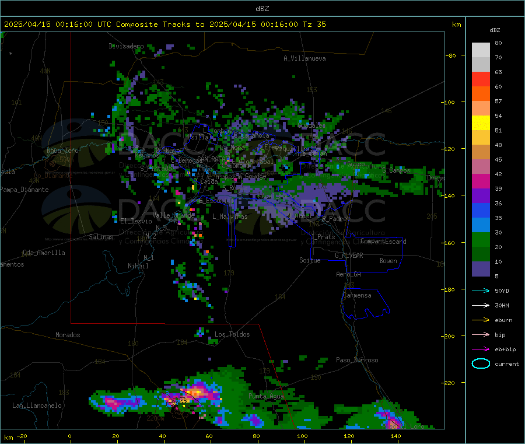Select the magenta 39-42 dBZ swatch
This screenshot has height=444, width=525.
[481, 181]
